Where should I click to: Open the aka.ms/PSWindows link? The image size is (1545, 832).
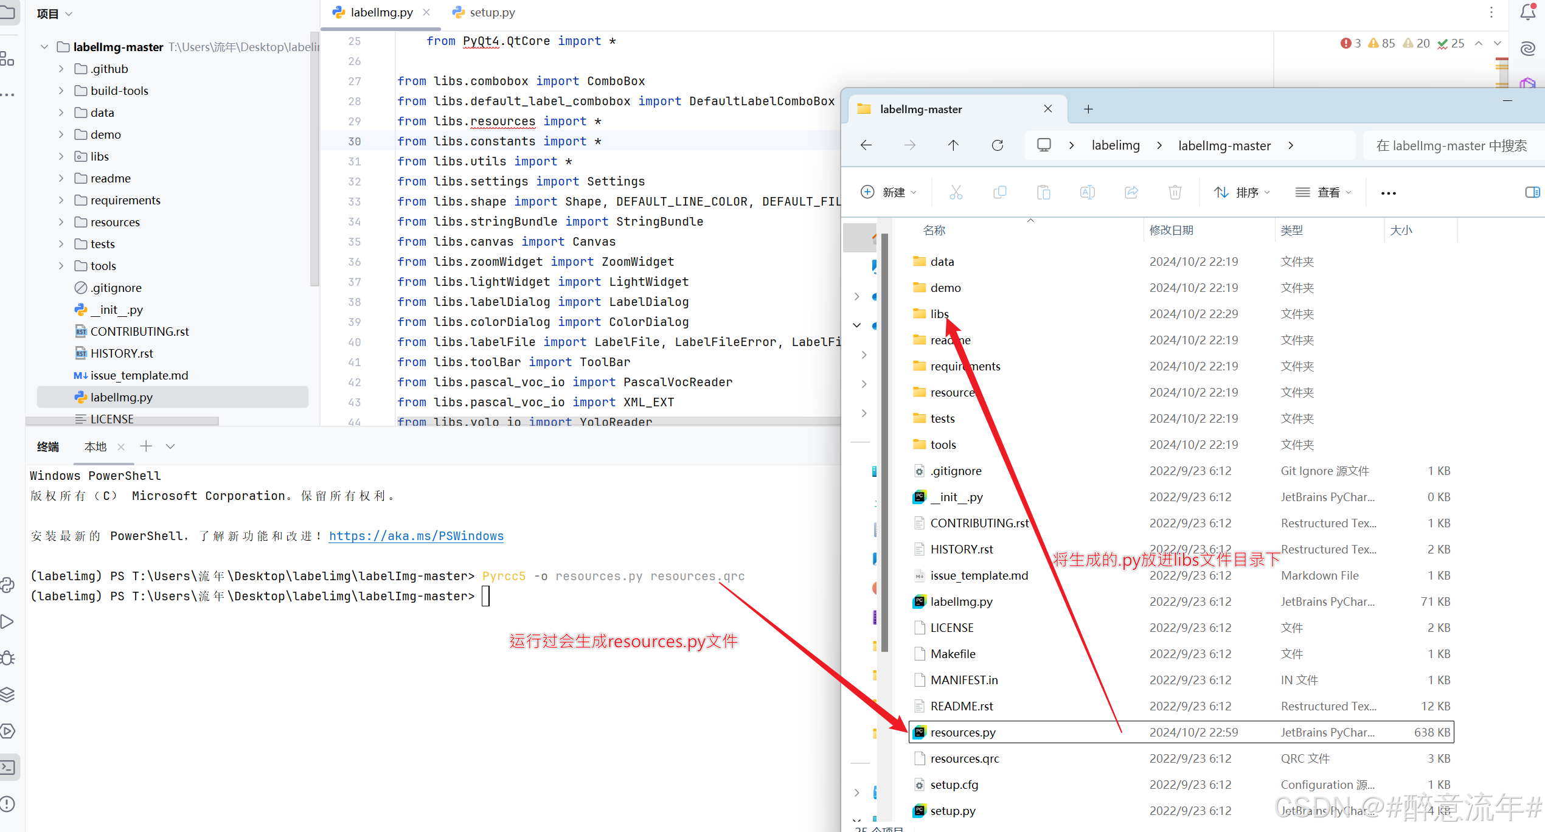(416, 536)
